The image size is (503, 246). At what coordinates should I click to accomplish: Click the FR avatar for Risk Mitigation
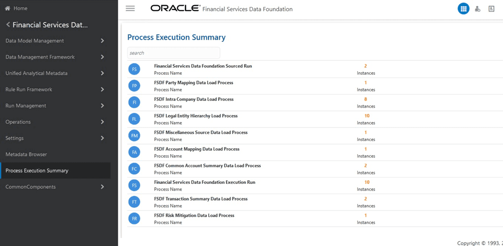tap(134, 219)
